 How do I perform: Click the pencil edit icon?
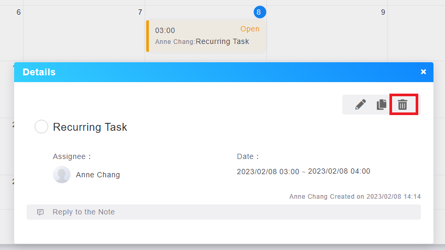(x=360, y=105)
